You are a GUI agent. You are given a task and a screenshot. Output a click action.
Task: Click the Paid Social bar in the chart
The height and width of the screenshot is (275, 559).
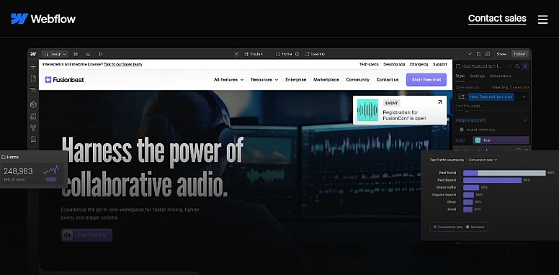(x=504, y=173)
